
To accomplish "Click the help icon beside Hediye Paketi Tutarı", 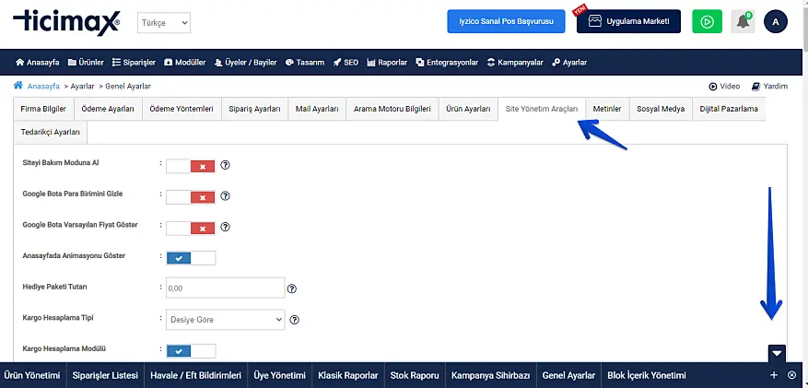I will tap(292, 288).
